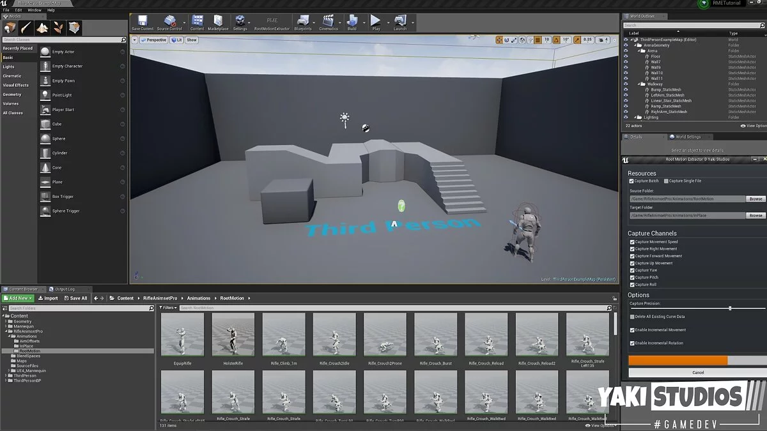Image resolution: width=767 pixels, height=431 pixels.
Task: Uncheck the Capture Yaw checkbox
Action: [632, 270]
